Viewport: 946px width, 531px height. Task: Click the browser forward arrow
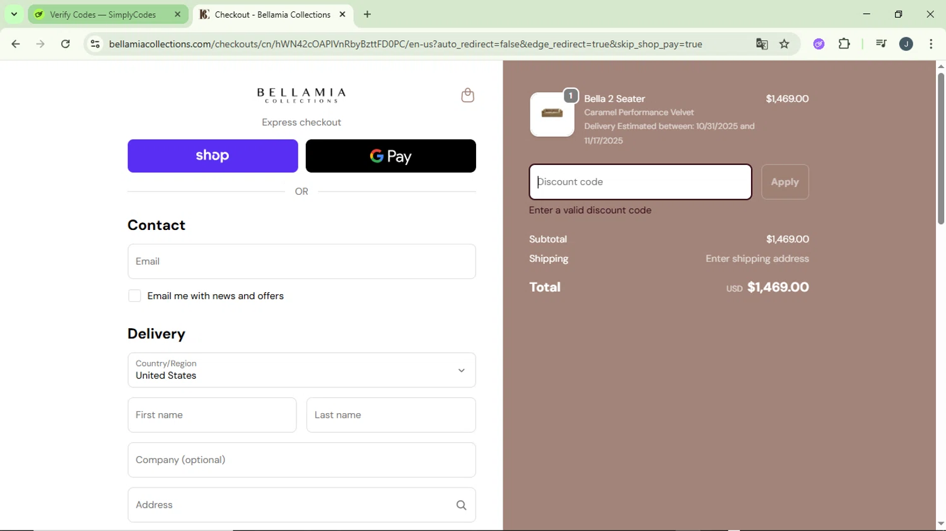pyautogui.click(x=40, y=44)
